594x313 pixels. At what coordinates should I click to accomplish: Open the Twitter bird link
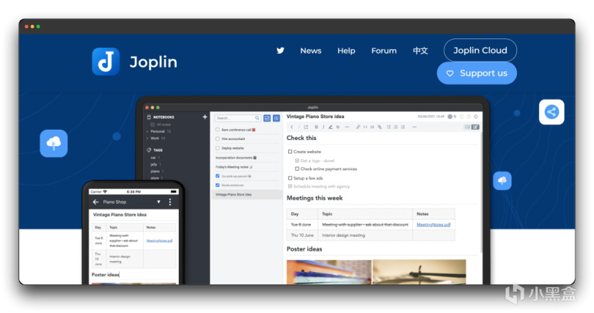(x=280, y=51)
